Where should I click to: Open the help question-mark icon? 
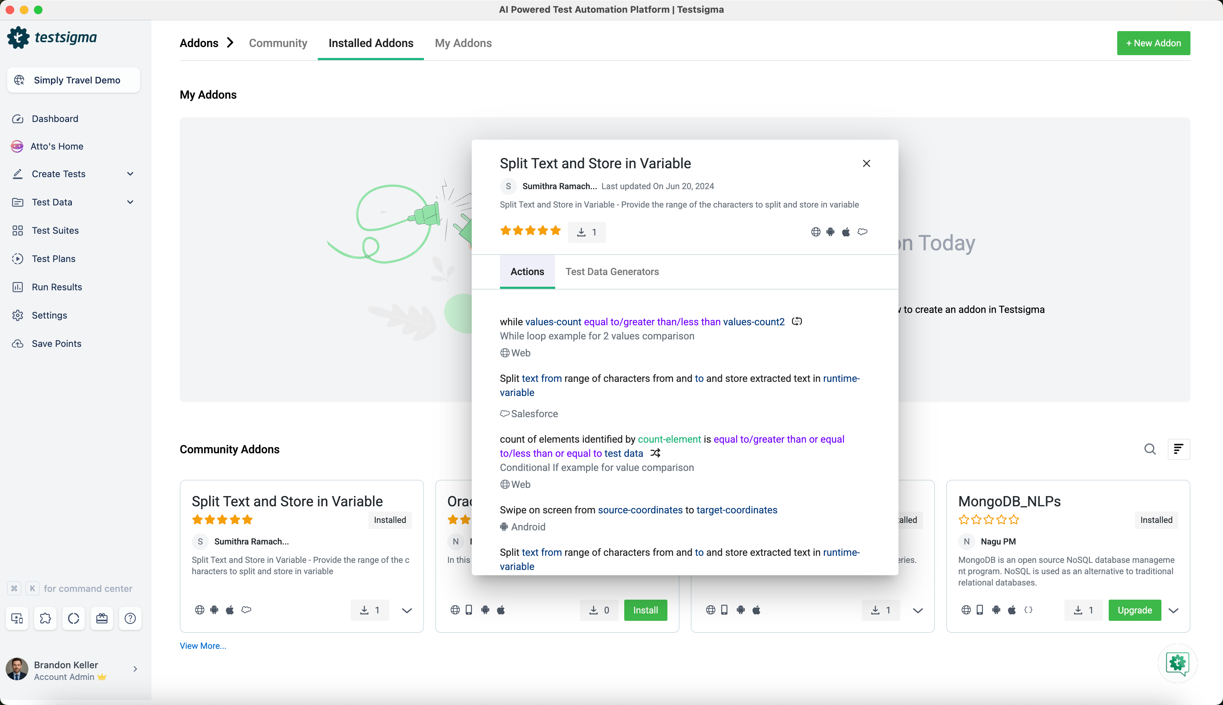click(130, 618)
